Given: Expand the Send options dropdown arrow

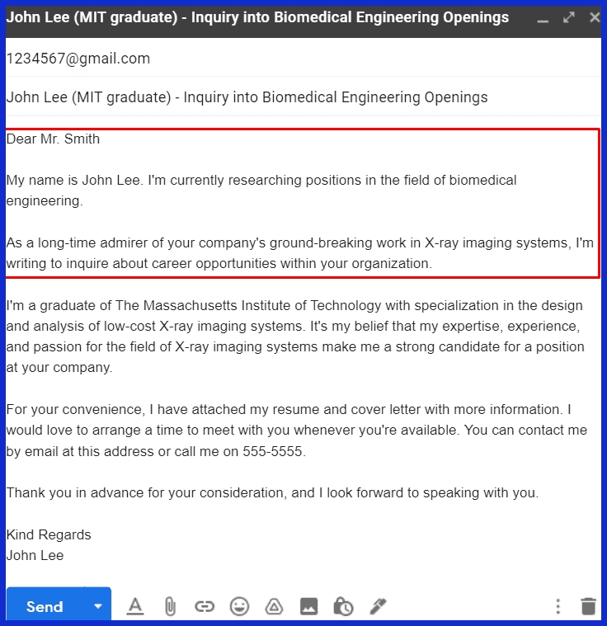Looking at the screenshot, I should 98,606.
